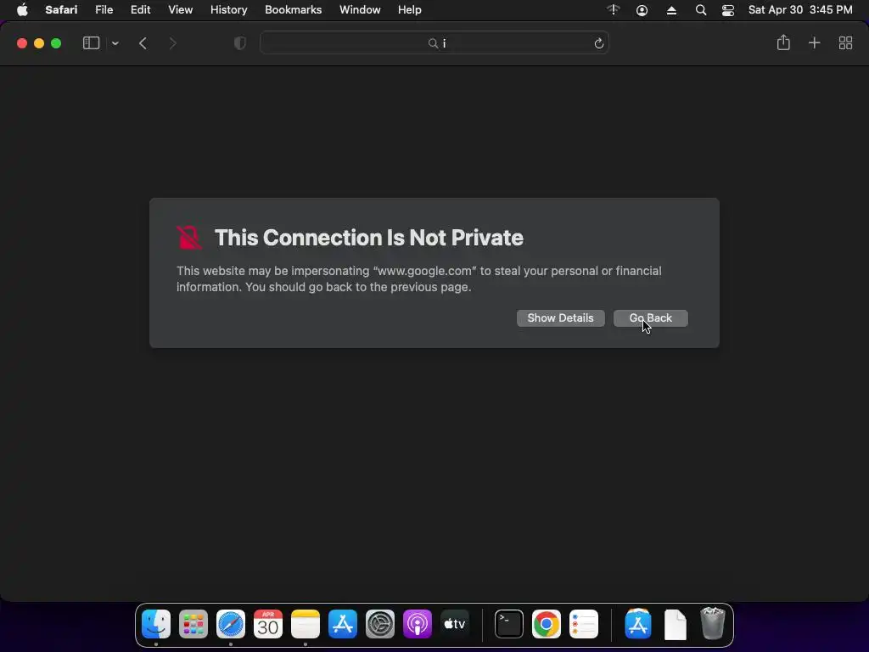
Task: Open Reminders from the Dock
Action: point(584,624)
